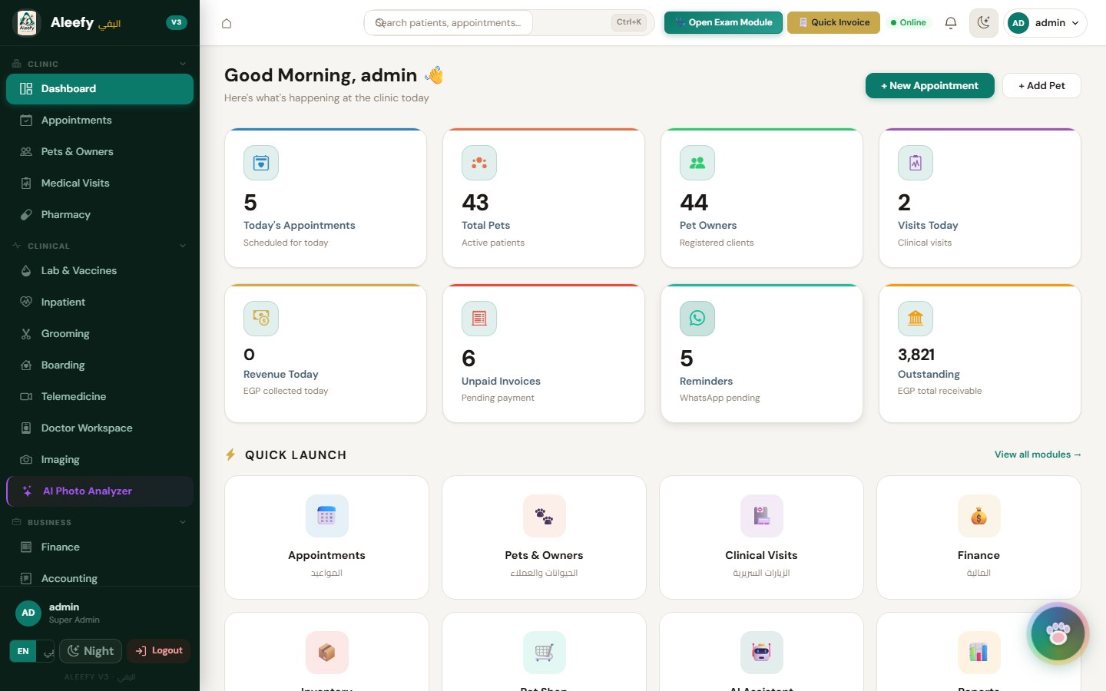The image size is (1106, 691).
Task: Open the floating paw assistant button
Action: (1058, 633)
